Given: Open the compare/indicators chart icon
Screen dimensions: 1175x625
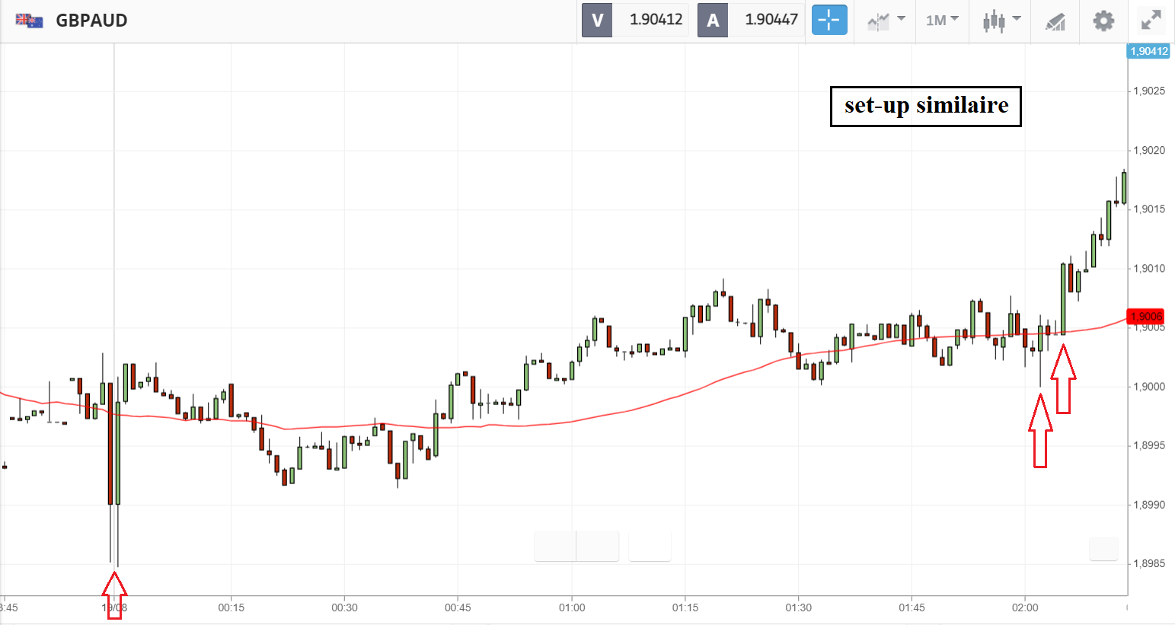Looking at the screenshot, I should tap(878, 21).
